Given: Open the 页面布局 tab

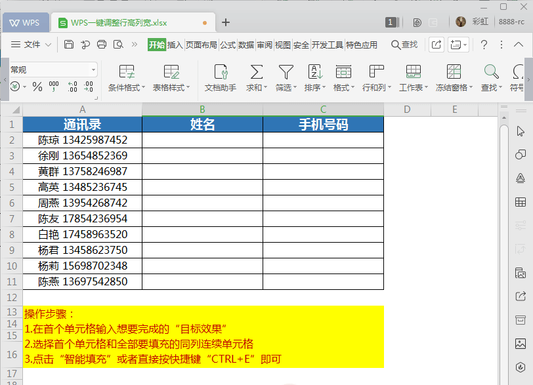Looking at the screenshot, I should tap(202, 45).
